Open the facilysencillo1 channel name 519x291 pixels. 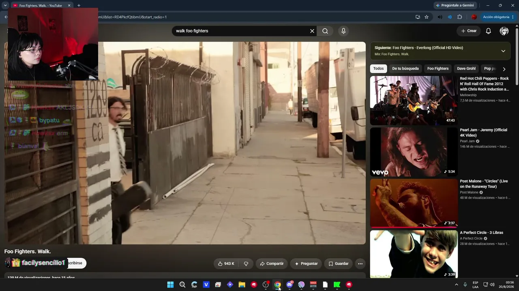point(43,263)
